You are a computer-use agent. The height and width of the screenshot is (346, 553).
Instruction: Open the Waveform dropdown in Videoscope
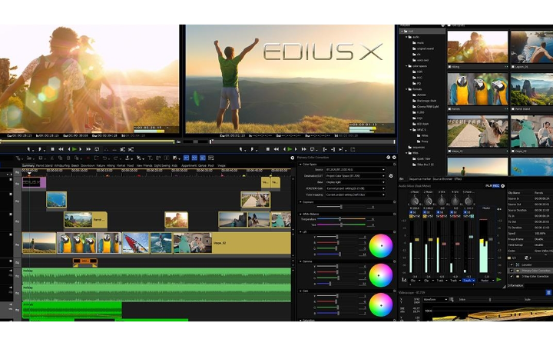pyautogui.click(x=435, y=299)
